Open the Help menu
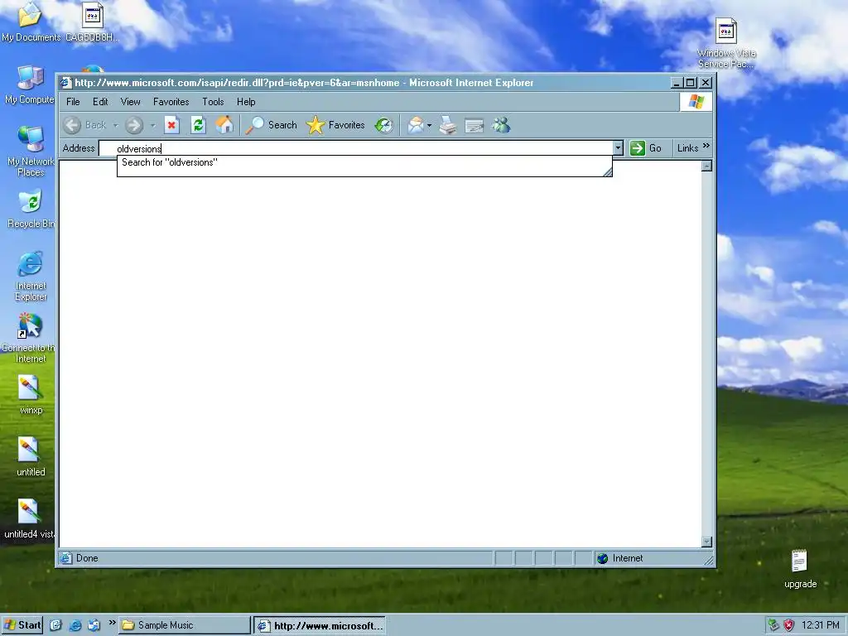 (x=246, y=102)
